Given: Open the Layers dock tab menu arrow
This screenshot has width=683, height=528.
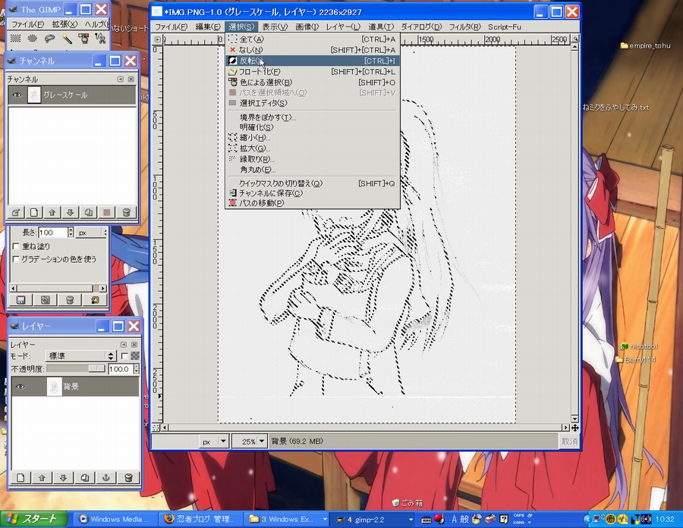Looking at the screenshot, I should coord(123,345).
